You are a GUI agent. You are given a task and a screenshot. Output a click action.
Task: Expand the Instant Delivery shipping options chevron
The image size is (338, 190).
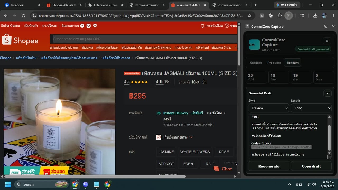click(x=224, y=113)
